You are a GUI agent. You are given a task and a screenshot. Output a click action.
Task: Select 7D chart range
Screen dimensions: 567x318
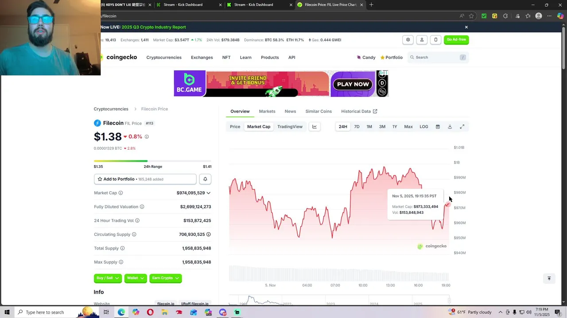(357, 127)
